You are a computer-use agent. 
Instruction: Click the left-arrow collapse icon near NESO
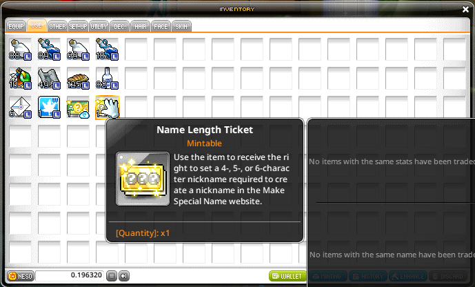coord(124,276)
